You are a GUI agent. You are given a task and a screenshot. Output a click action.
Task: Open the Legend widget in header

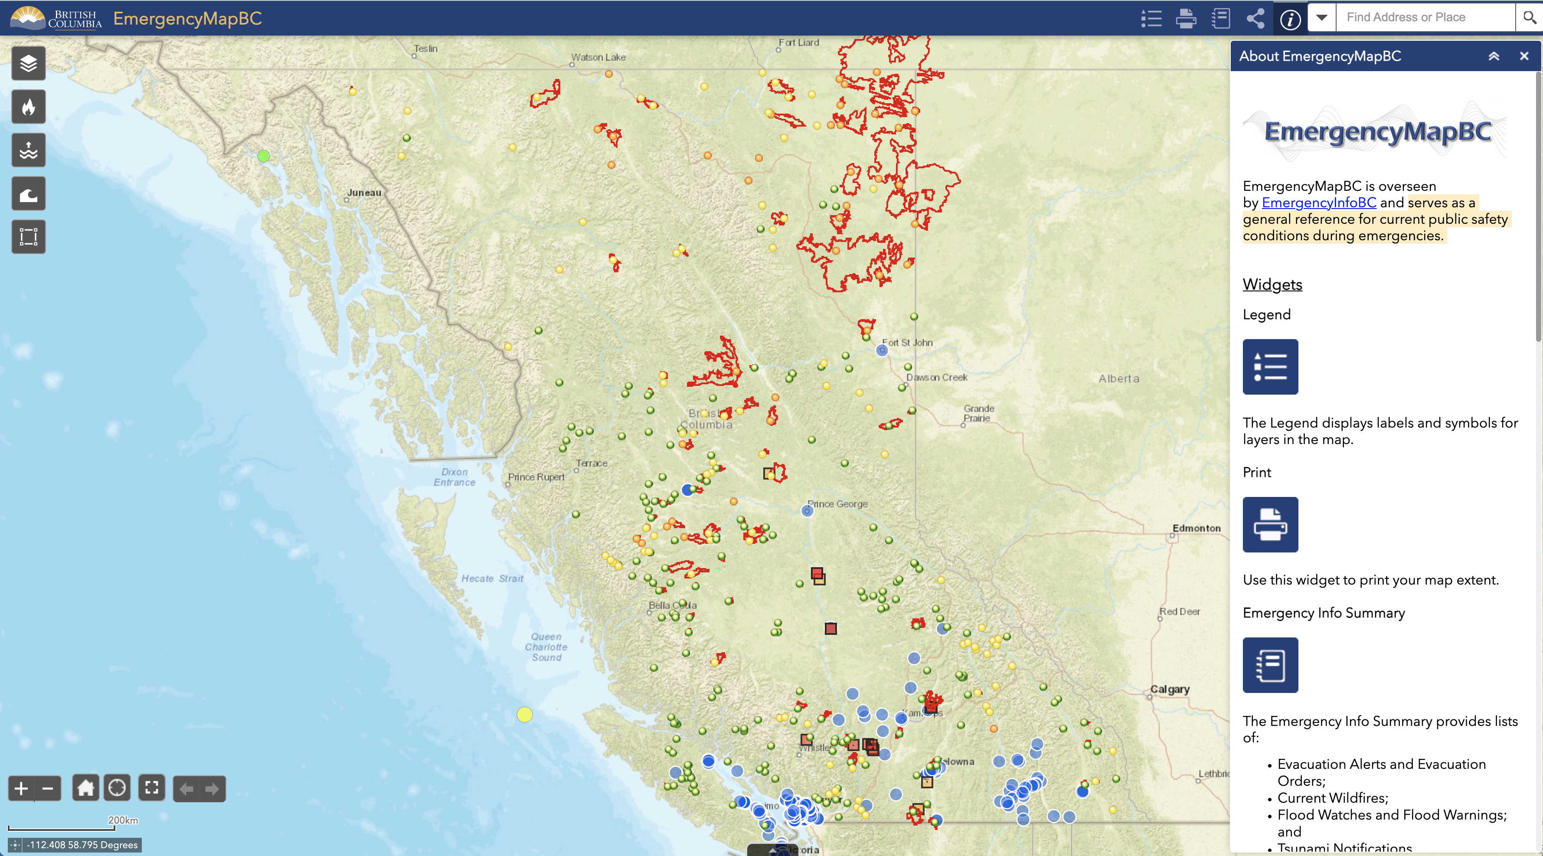(1151, 18)
